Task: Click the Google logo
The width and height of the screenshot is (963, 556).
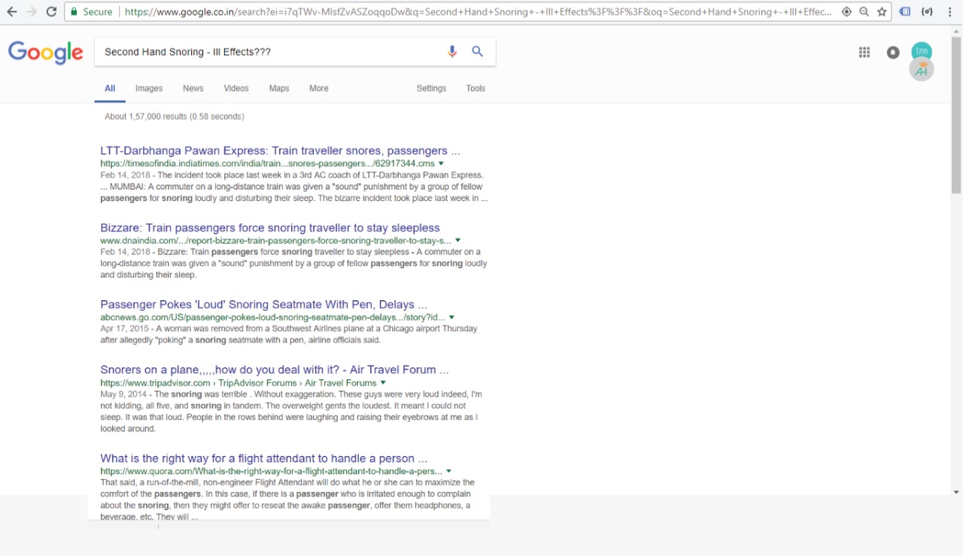Action: click(x=46, y=53)
